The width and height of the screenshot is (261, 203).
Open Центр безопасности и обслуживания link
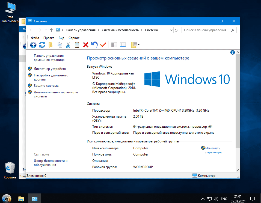[51, 163]
